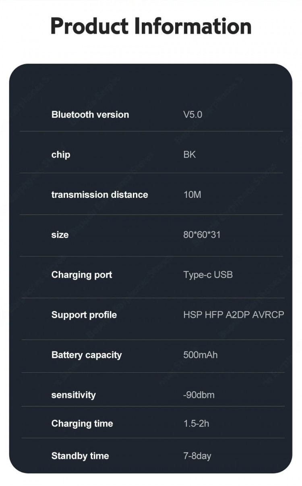Click the size row label
The image size is (302, 486).
pyautogui.click(x=60, y=235)
